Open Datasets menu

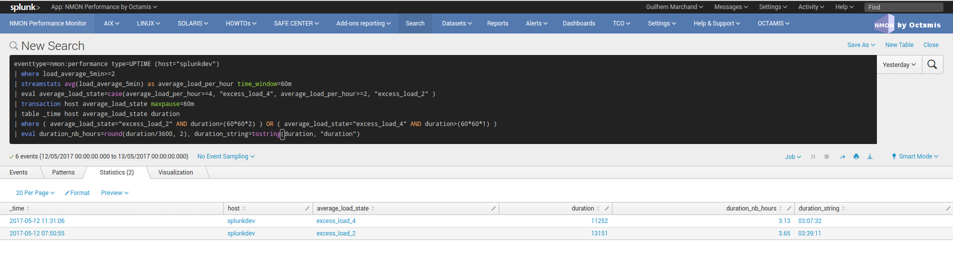[x=457, y=23]
